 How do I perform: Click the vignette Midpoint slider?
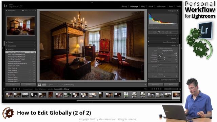pyautogui.click(x=165, y=55)
